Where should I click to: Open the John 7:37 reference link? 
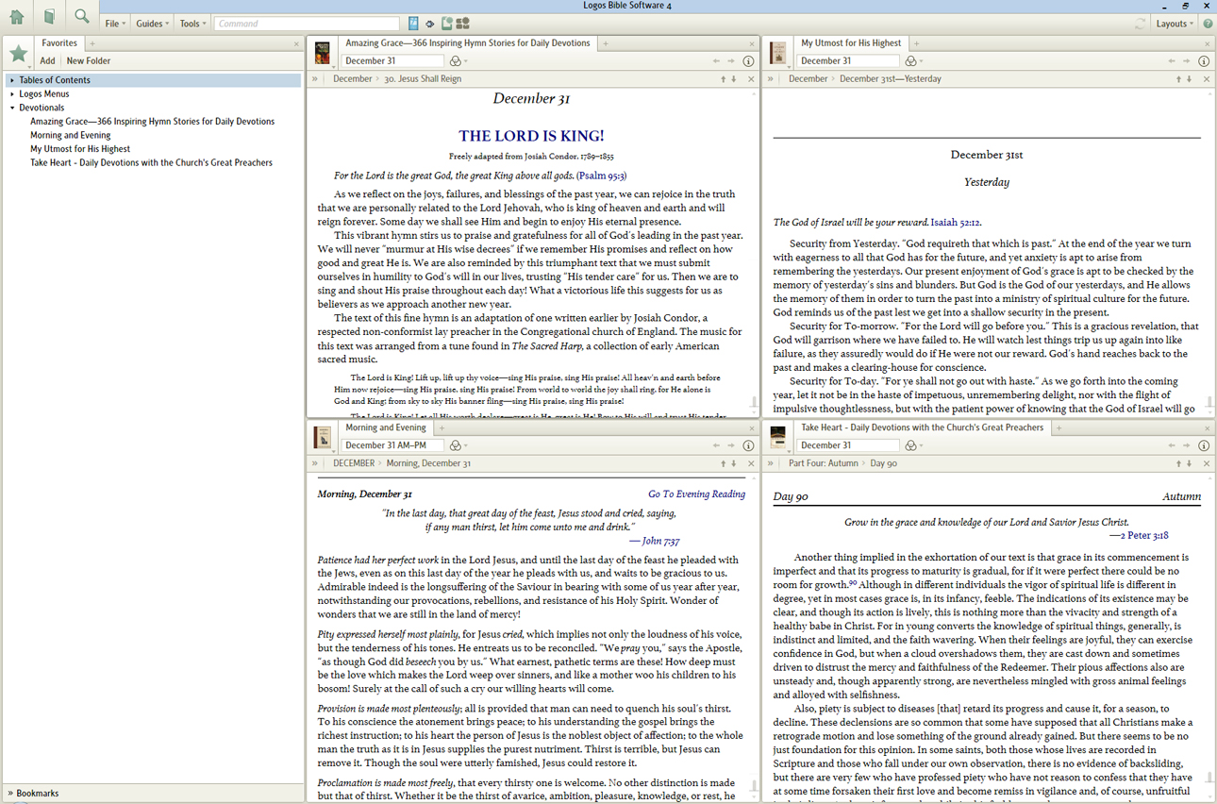click(x=660, y=542)
